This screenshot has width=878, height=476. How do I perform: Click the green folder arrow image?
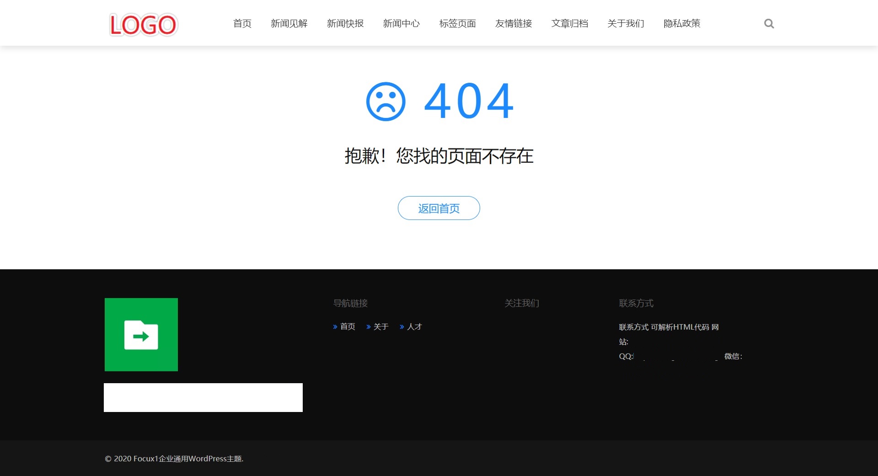[x=141, y=335]
